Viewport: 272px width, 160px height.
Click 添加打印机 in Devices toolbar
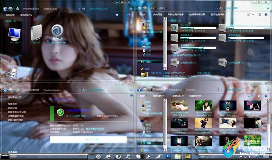[x=26, y=15]
